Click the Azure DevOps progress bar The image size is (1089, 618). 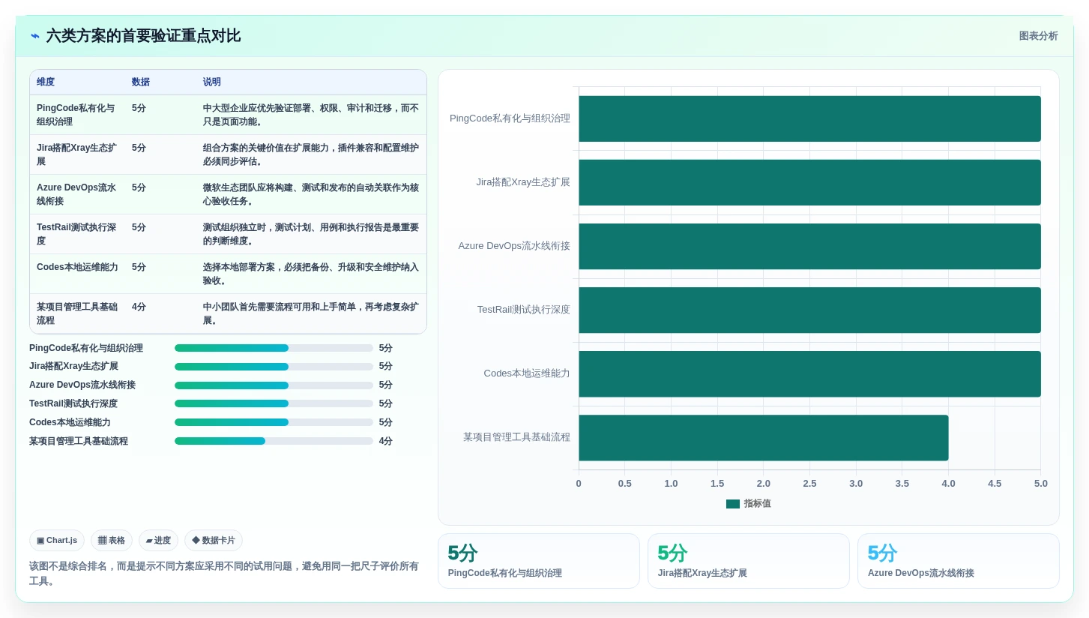click(274, 385)
